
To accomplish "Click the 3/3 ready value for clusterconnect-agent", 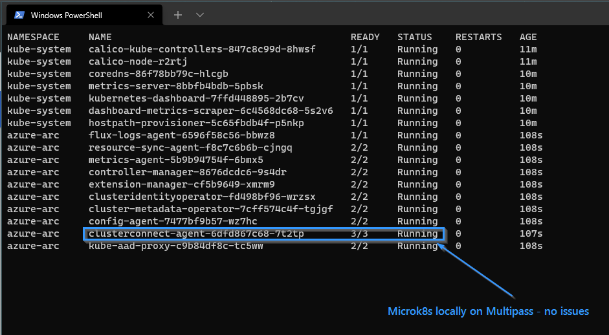I will (359, 233).
